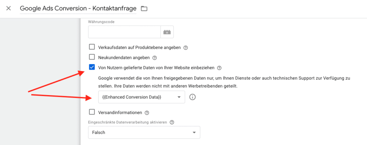Click the text 'Ihre Daten werden nicht mit anderen Werbetreibenden geteilt'
Screen dimensions: 367x145
[x=176, y=86]
